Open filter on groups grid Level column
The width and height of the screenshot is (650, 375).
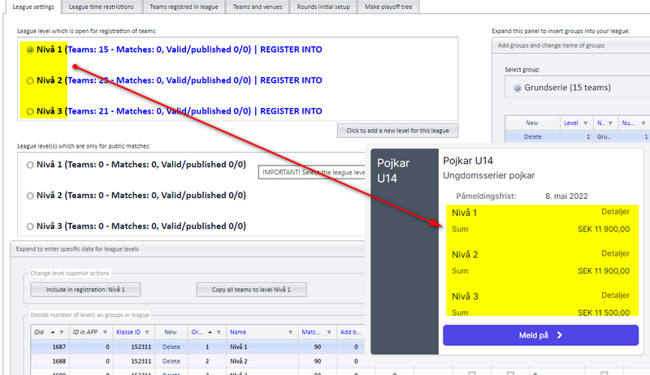tap(585, 123)
